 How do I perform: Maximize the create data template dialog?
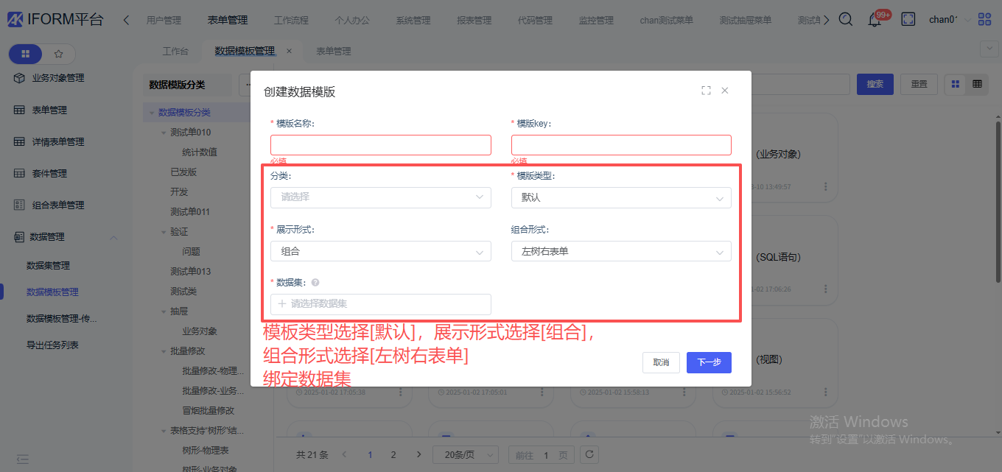point(706,91)
